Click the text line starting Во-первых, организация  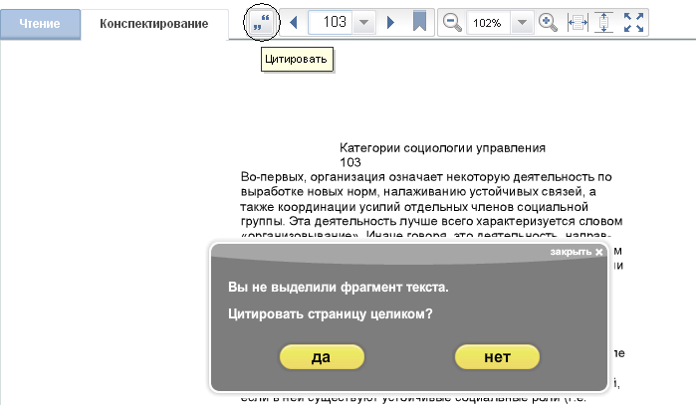coord(426,177)
